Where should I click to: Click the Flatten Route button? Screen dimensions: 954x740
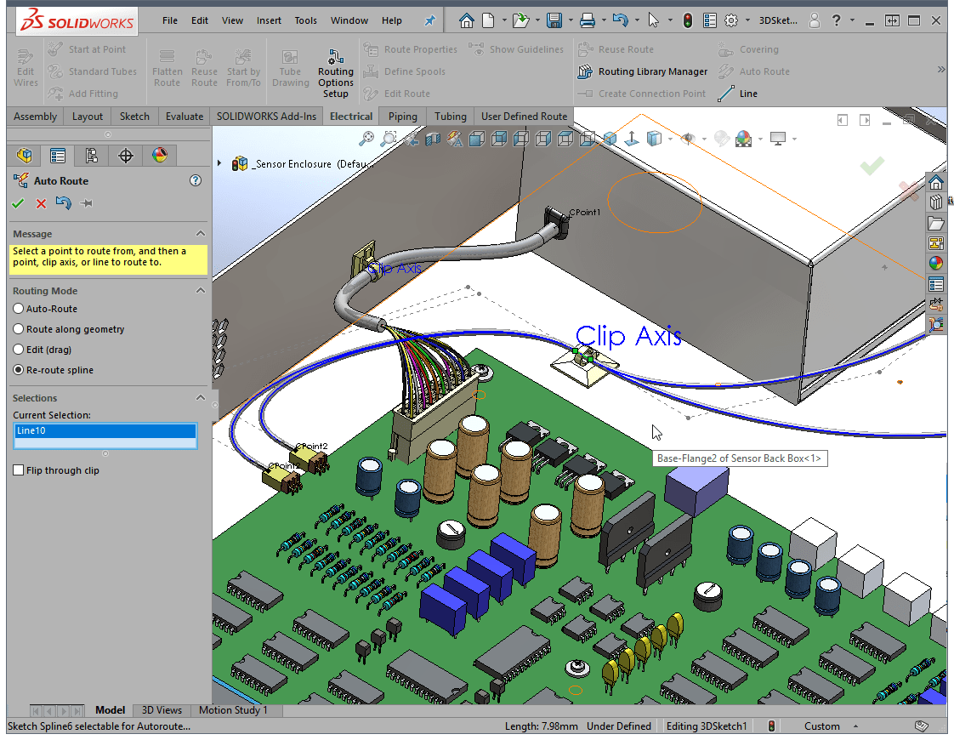(167, 68)
